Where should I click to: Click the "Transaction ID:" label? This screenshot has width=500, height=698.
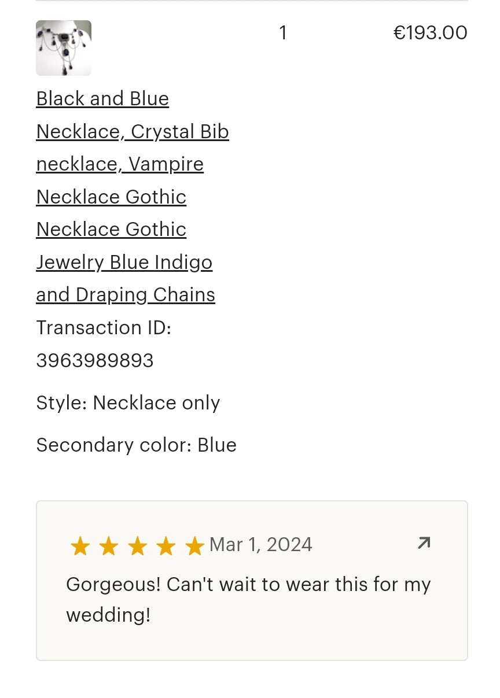(104, 328)
